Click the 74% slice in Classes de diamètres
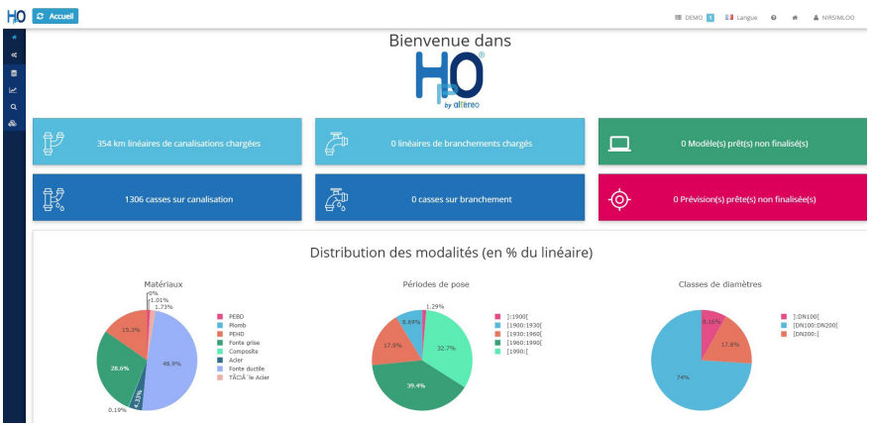The height and width of the screenshot is (425, 872). [x=684, y=376]
